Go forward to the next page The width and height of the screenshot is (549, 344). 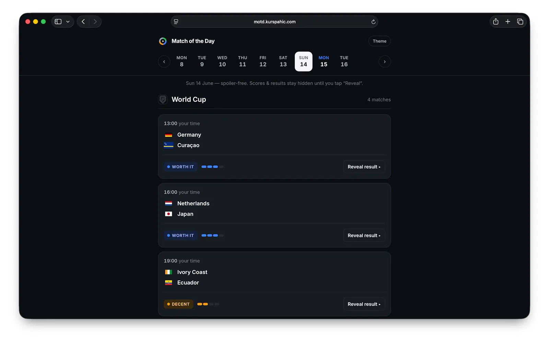(95, 22)
